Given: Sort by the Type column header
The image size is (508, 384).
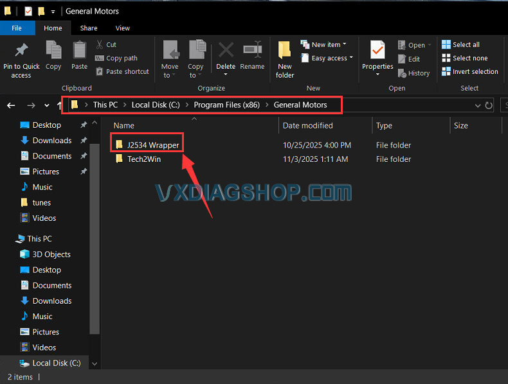Looking at the screenshot, I should point(385,125).
